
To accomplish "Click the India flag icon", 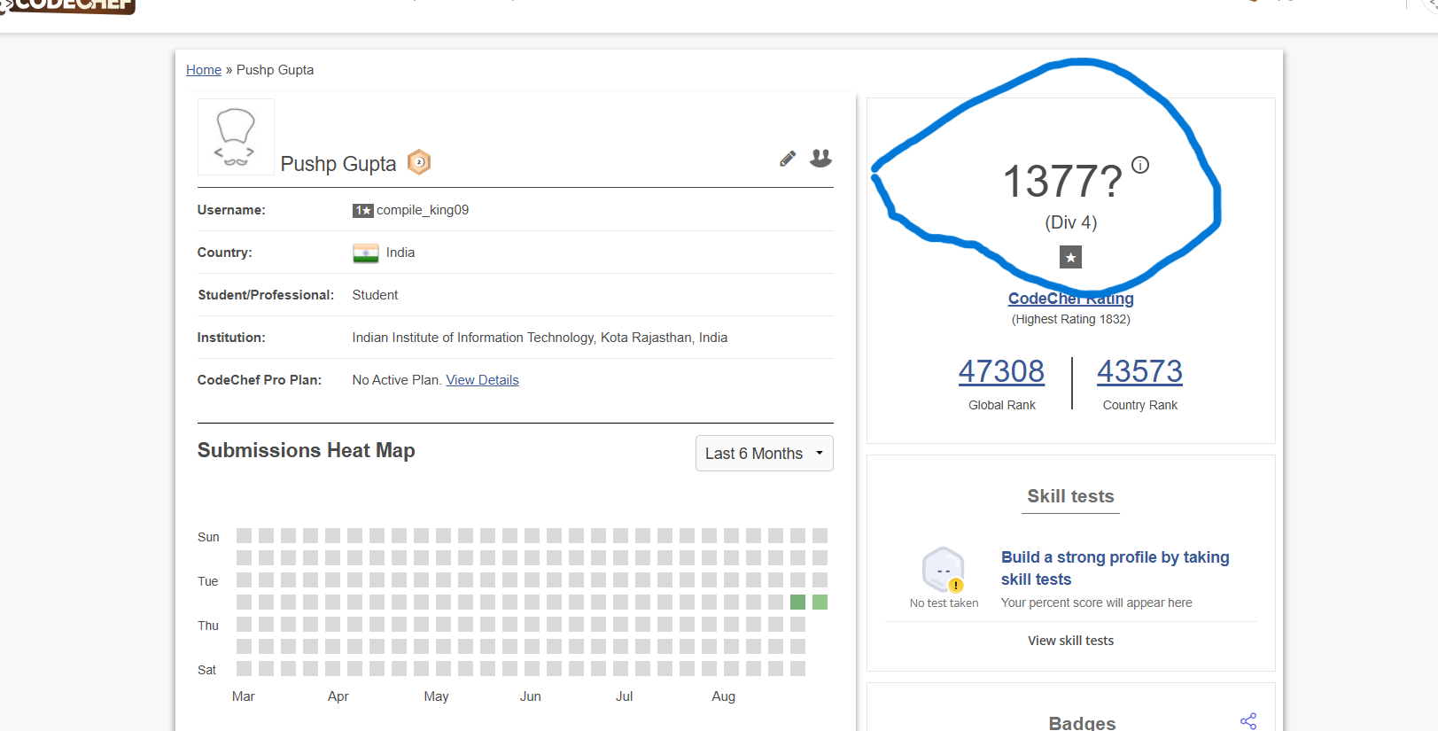I will [x=365, y=253].
